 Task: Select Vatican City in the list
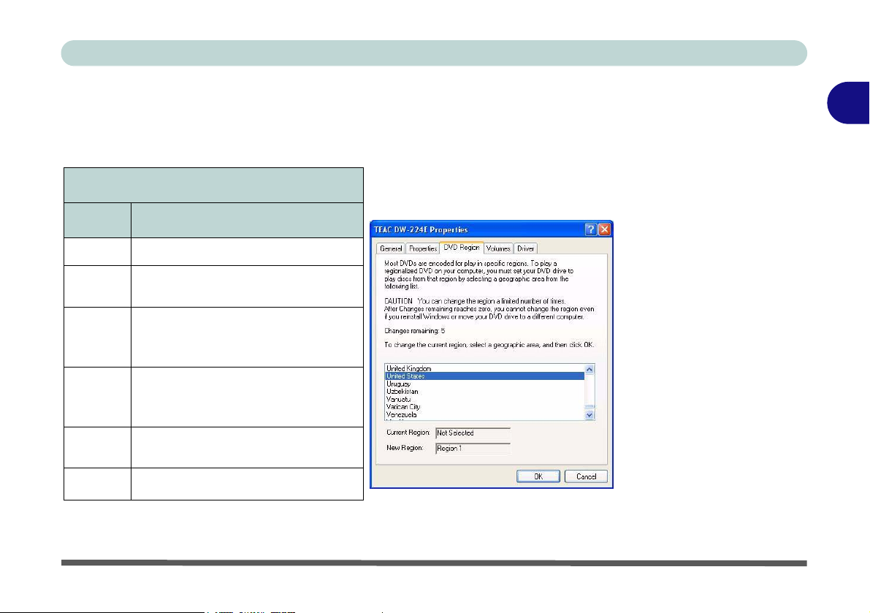tap(484, 407)
